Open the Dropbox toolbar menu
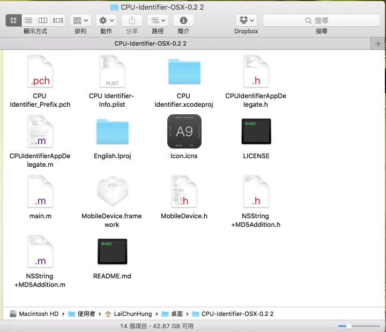Screen dimensions: 386x332 tap(247, 20)
